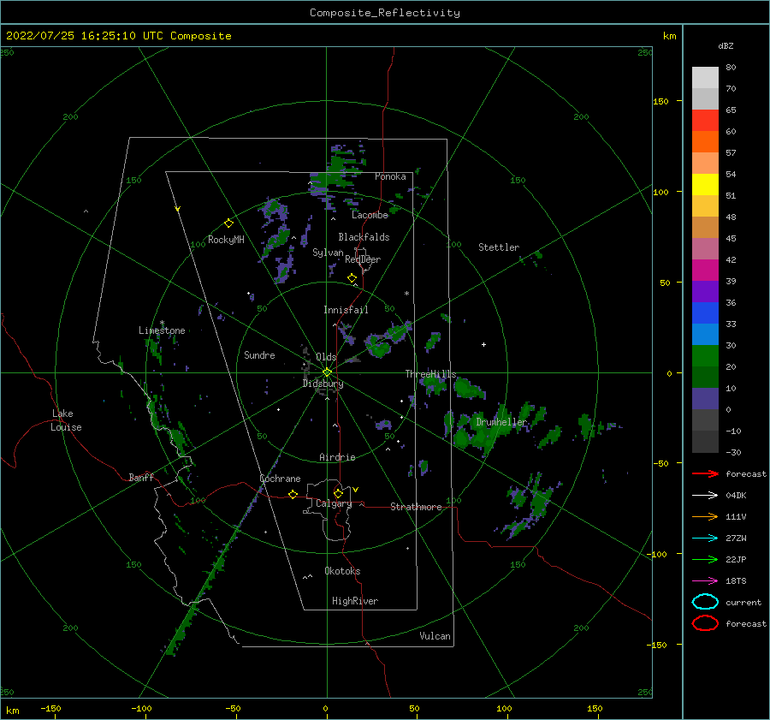Click the Lake Louise label
This screenshot has width=770, height=720.
click(x=66, y=420)
